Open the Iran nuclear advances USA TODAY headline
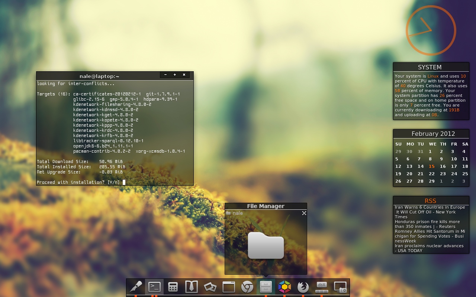This screenshot has height=297, width=476. click(x=429, y=248)
